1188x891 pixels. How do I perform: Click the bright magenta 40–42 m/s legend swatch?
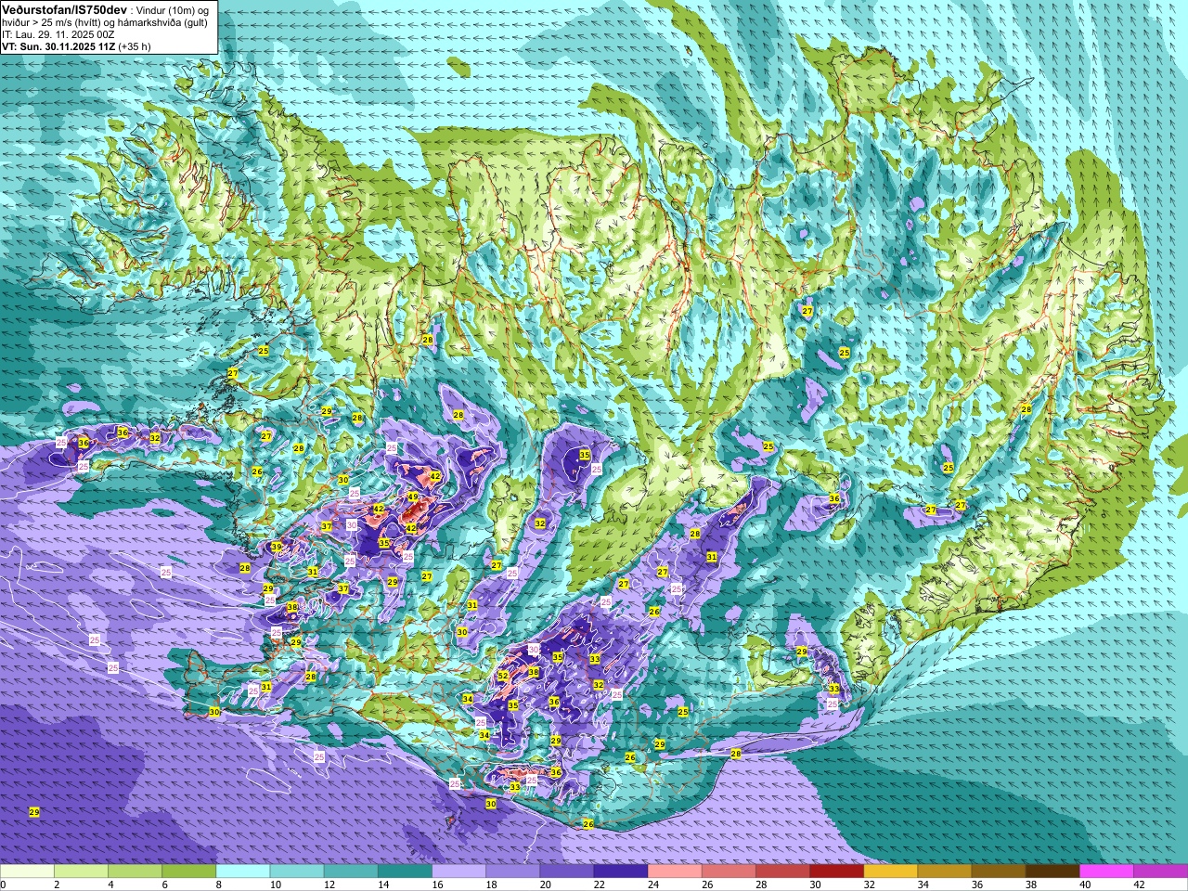[x=1105, y=872]
